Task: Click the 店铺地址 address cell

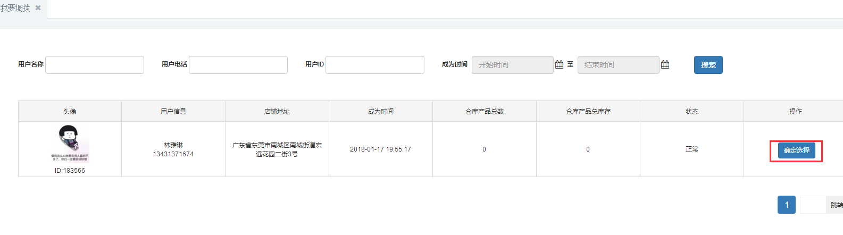Action: coord(277,149)
